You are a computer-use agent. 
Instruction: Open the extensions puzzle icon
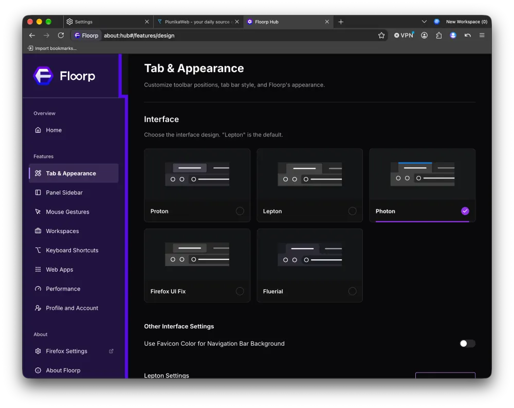(438, 36)
